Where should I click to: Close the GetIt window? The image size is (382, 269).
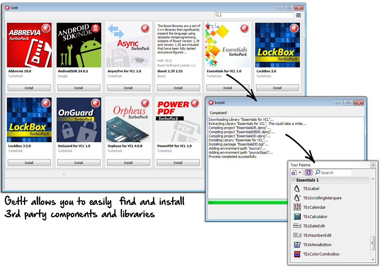tap(299, 8)
